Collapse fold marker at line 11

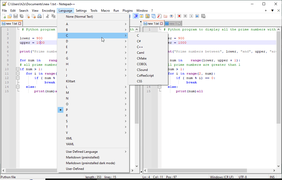(x=18, y=74)
